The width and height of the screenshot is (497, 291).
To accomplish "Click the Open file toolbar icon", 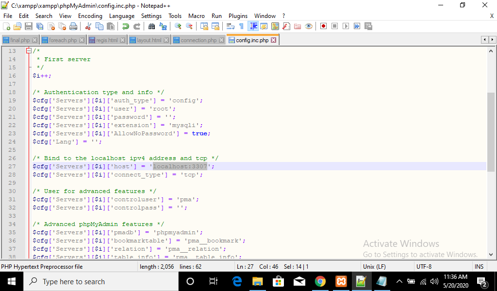I will coord(17,26).
